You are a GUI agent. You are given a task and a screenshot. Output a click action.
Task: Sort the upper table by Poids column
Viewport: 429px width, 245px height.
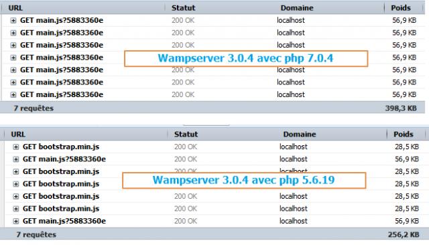click(401, 8)
